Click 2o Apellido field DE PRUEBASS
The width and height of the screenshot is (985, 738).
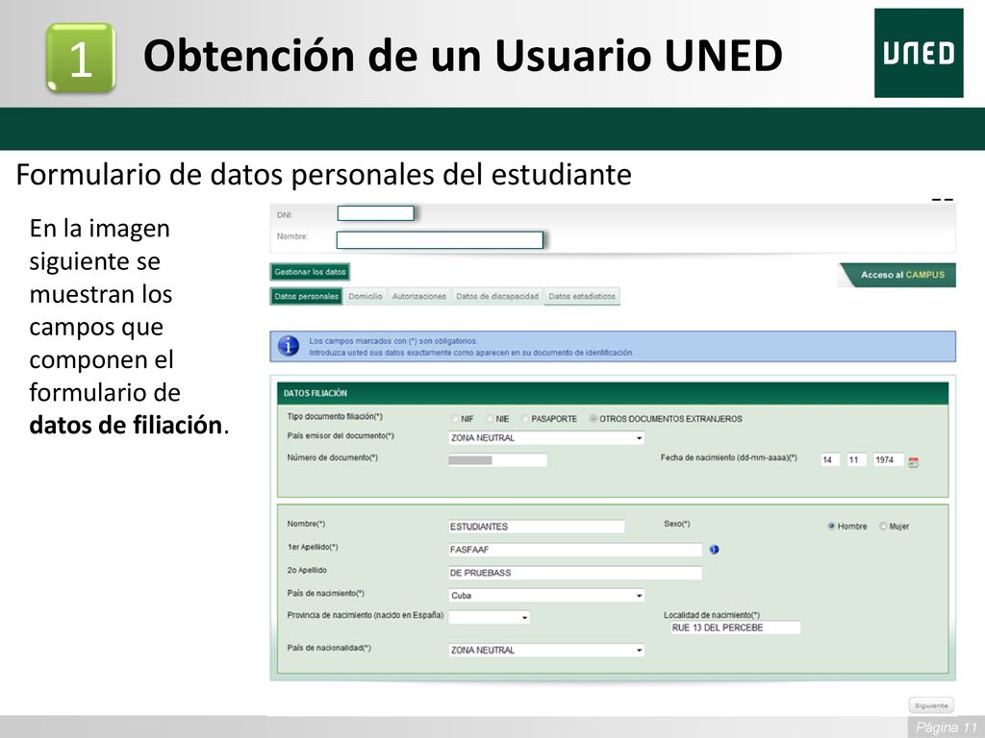(575, 573)
